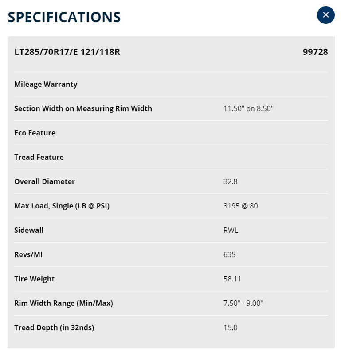Screen dimensions: 341x358
Task: Click the SPECIFICATIONS heading
Action: [64, 17]
